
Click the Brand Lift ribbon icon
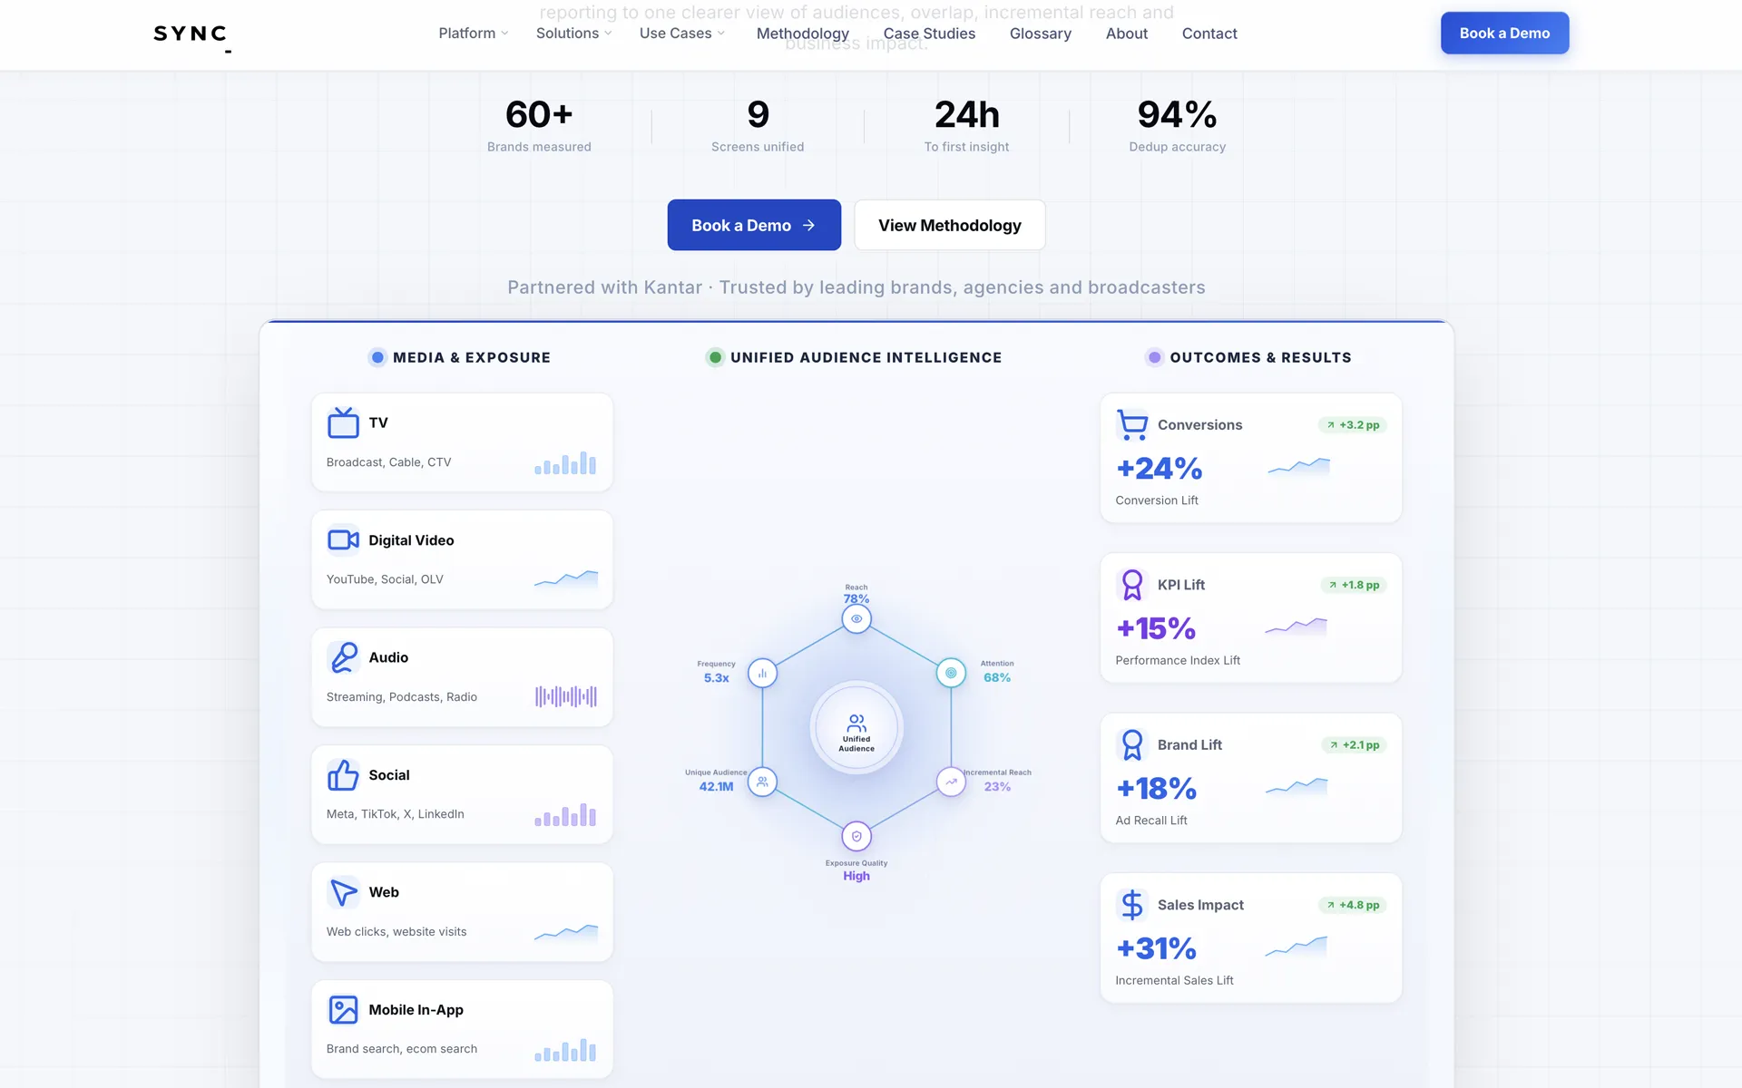click(x=1132, y=745)
